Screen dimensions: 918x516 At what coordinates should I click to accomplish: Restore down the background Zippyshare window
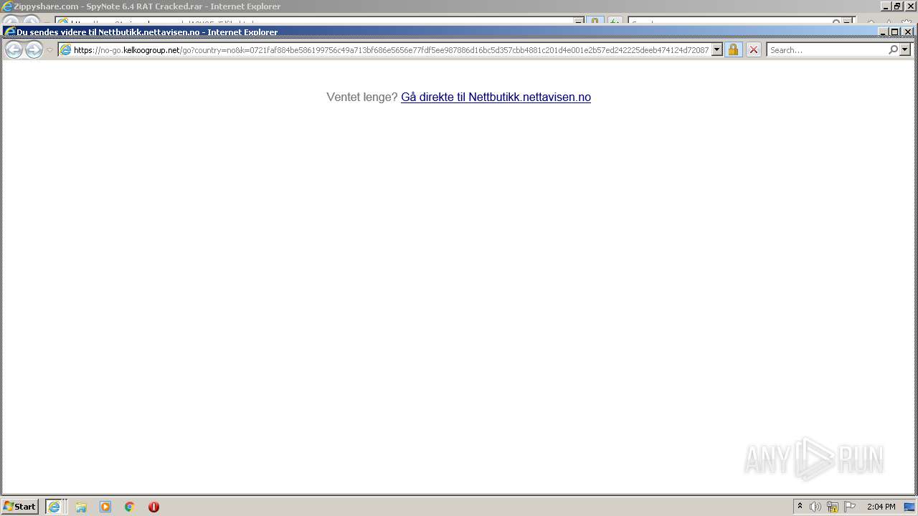pos(897,6)
